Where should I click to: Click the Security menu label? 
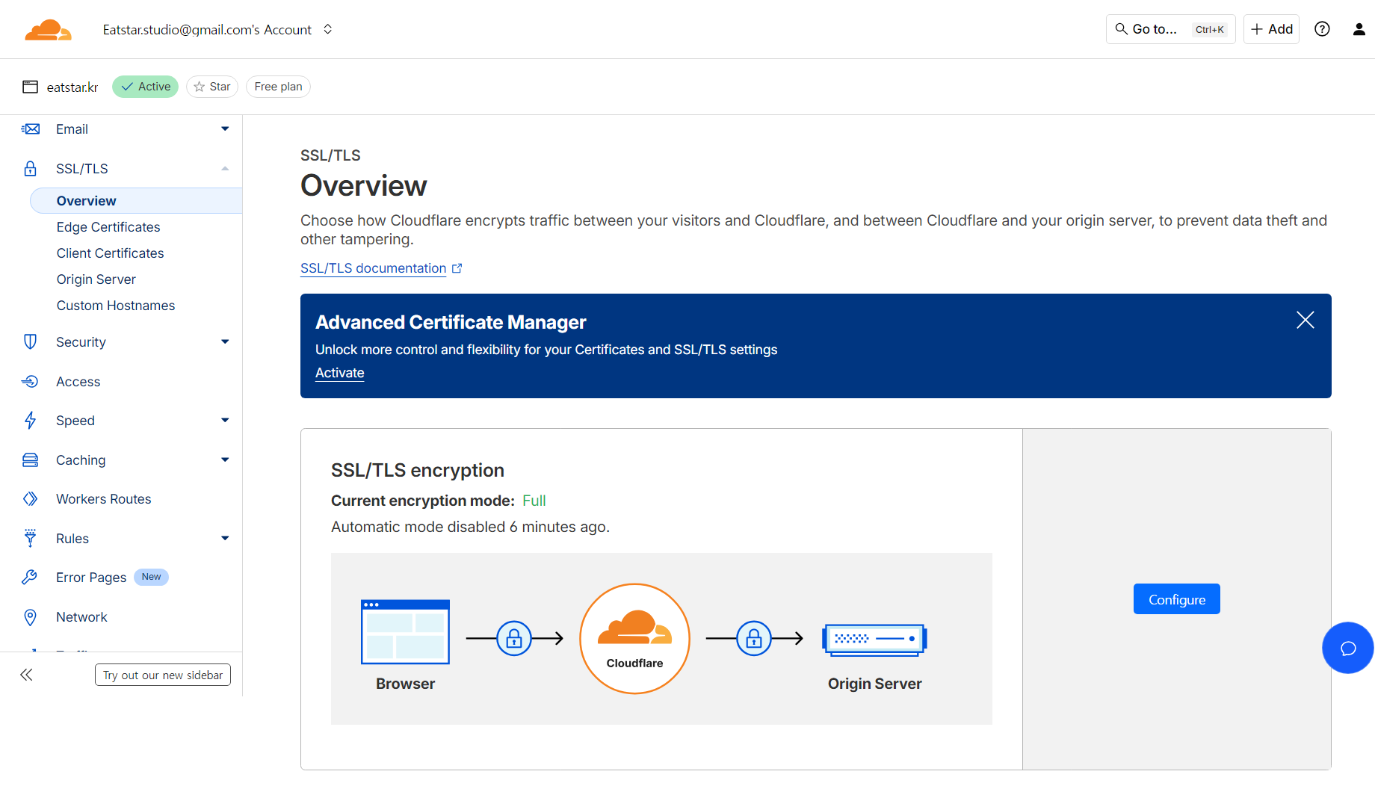click(81, 342)
